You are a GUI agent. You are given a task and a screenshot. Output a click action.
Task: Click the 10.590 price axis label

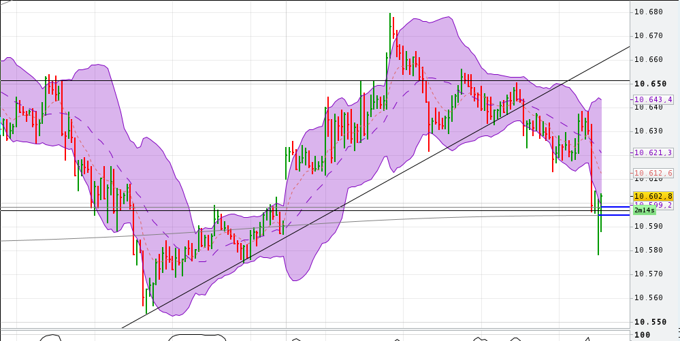[x=648, y=227]
